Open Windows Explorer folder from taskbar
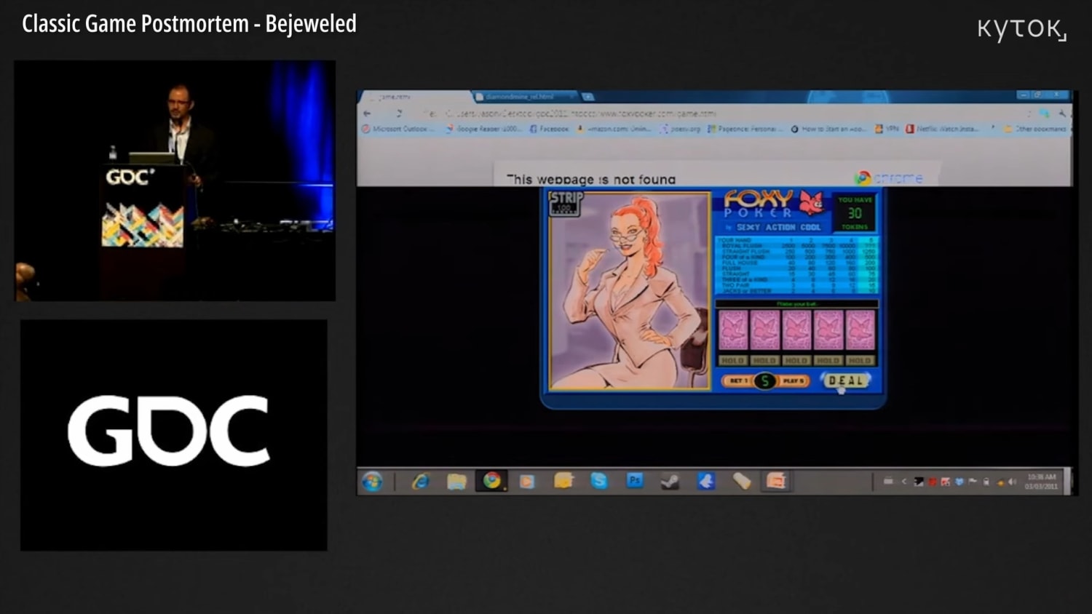 (456, 482)
